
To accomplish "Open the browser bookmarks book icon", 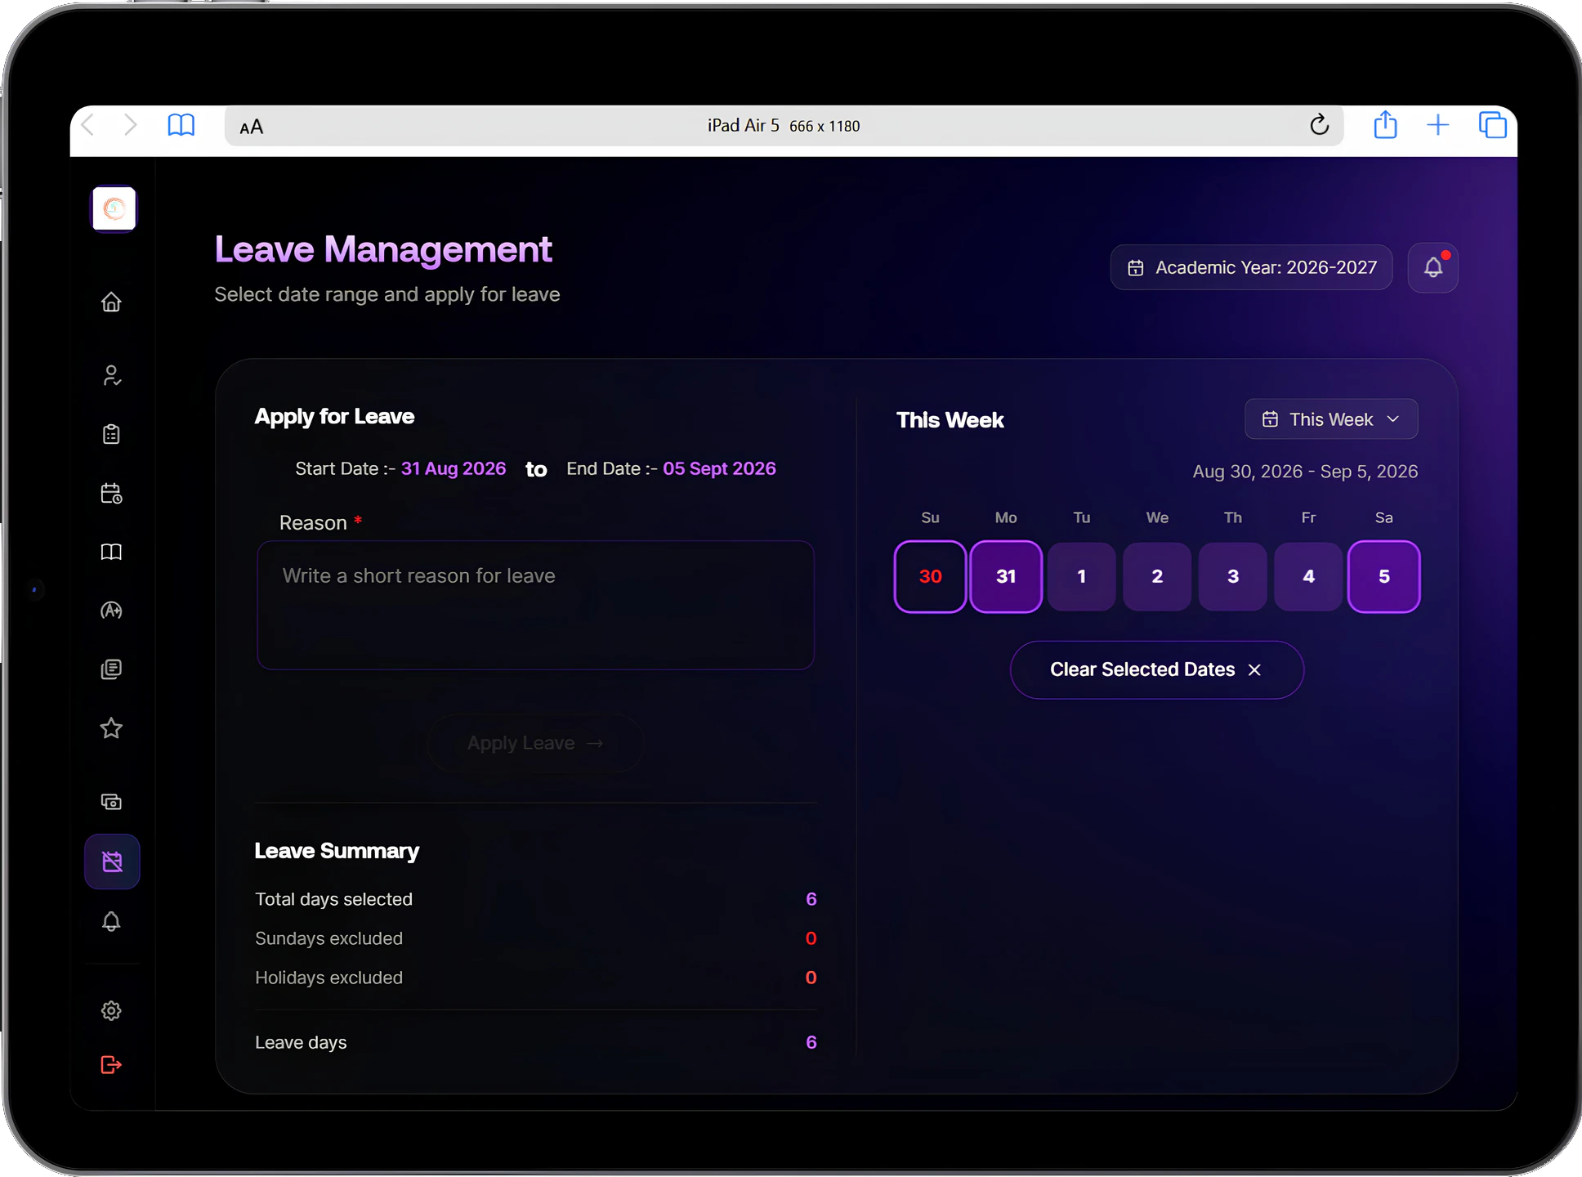I will [181, 125].
